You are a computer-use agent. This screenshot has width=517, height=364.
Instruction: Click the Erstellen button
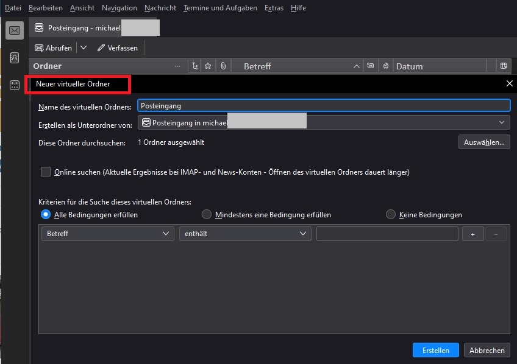pyautogui.click(x=435, y=350)
